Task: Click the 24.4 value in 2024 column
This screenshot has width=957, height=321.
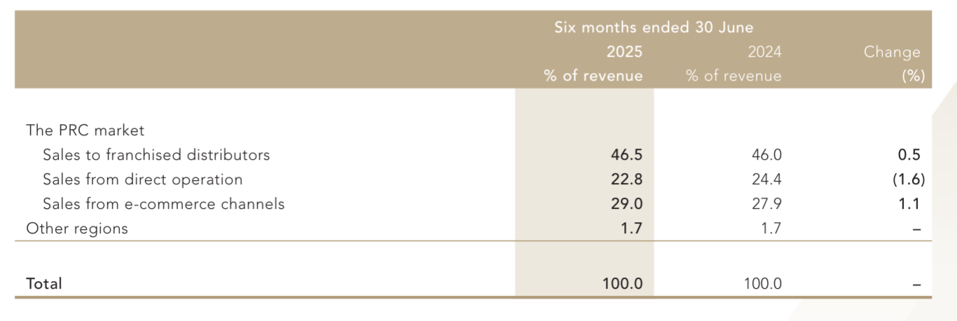Action: (766, 179)
